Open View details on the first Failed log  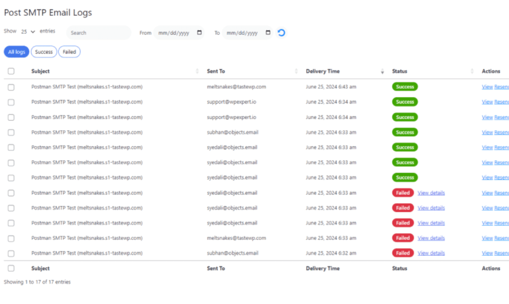pyautogui.click(x=430, y=192)
